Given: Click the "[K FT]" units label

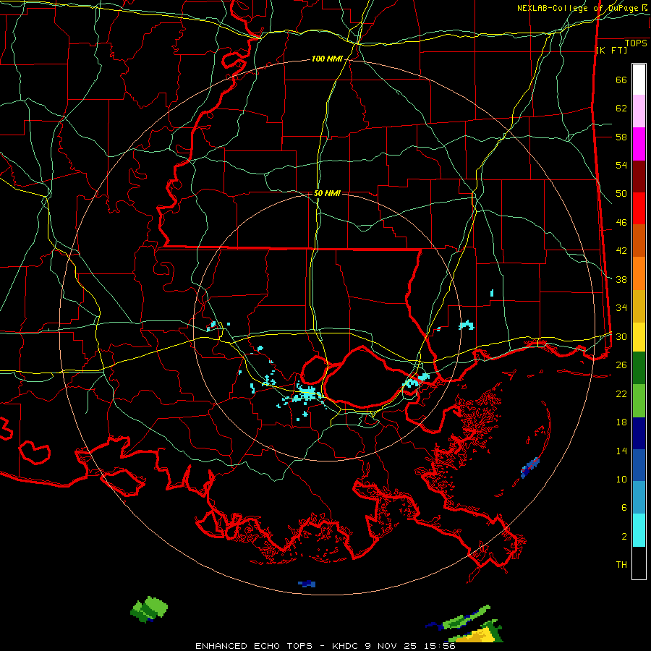Looking at the screenshot, I should [x=611, y=50].
